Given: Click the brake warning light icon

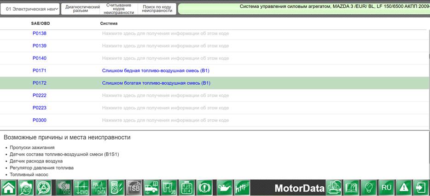Looking at the screenshot, I should tap(204, 188).
